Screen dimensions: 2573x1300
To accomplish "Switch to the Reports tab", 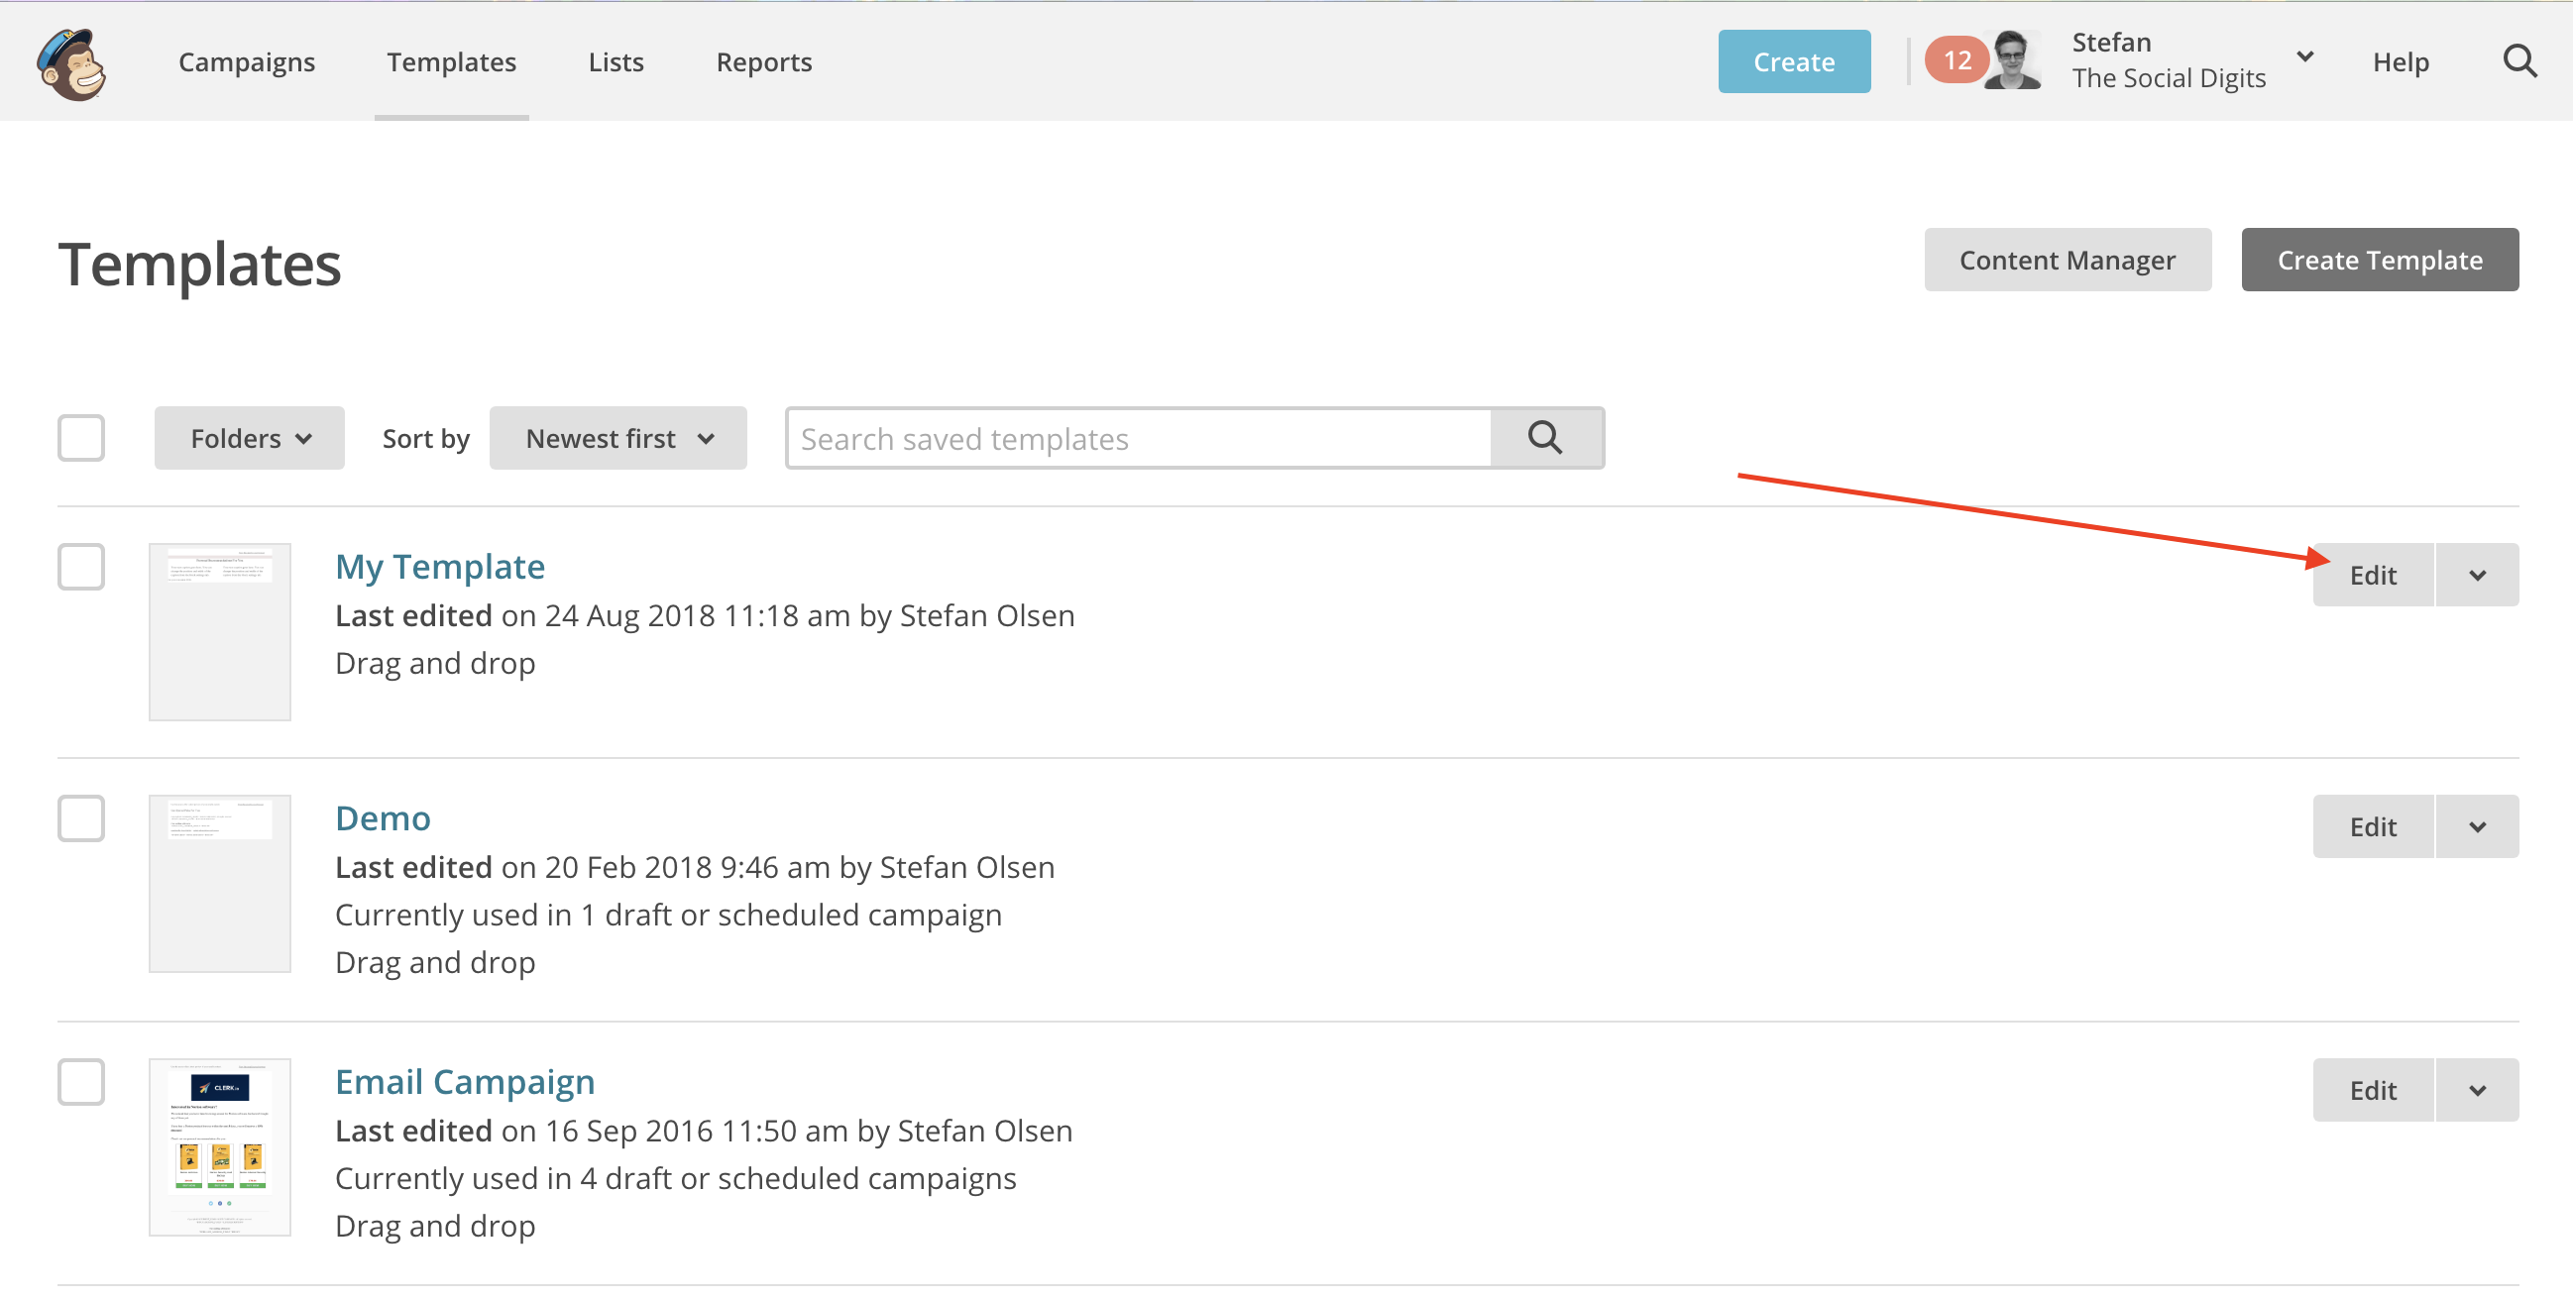I will point(763,61).
